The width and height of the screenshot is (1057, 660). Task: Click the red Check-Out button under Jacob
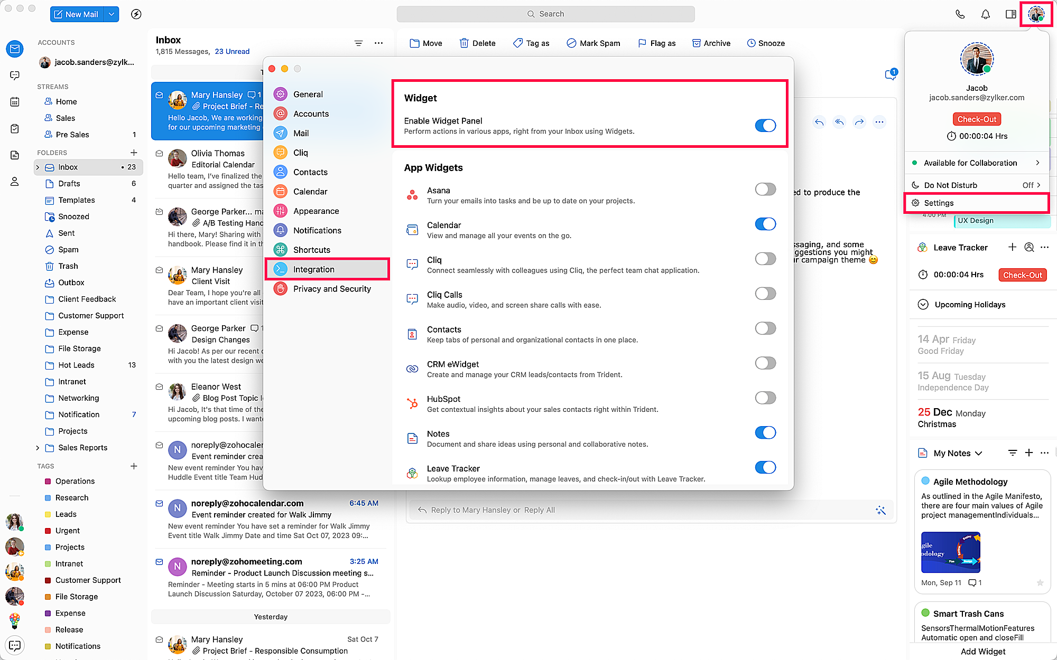pos(976,119)
